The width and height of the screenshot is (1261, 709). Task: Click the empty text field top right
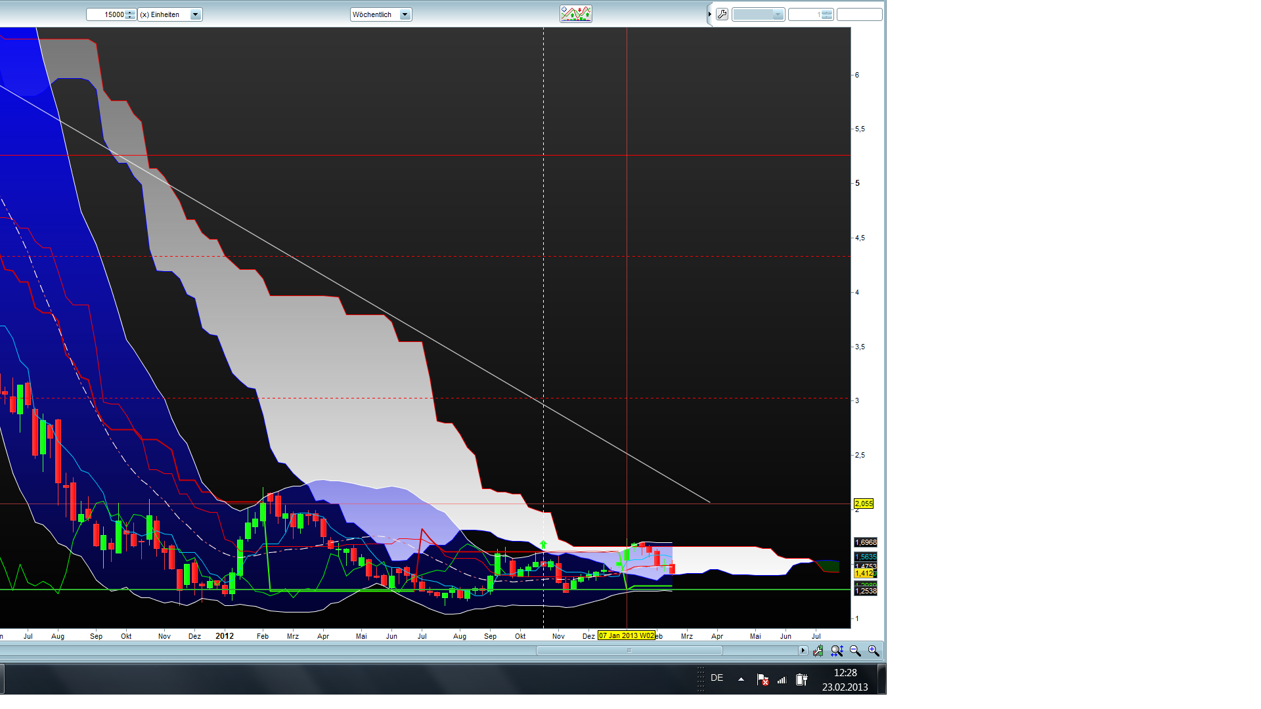pyautogui.click(x=859, y=14)
